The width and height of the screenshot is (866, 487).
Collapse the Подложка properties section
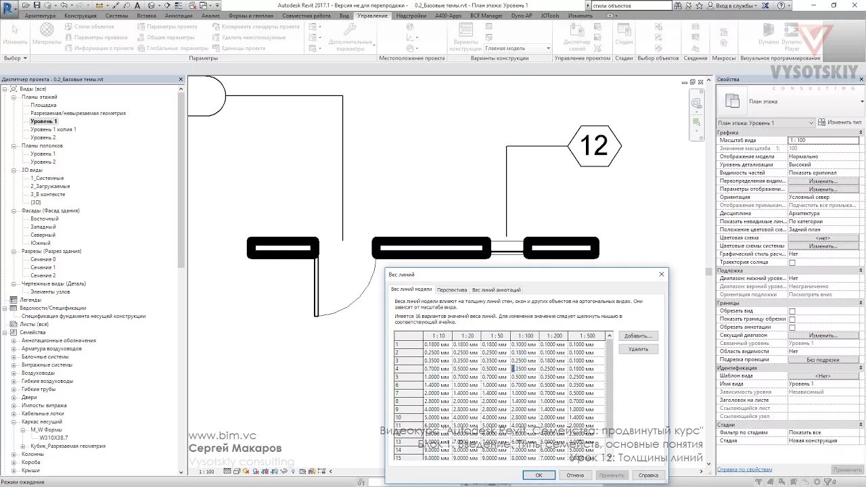pos(860,271)
